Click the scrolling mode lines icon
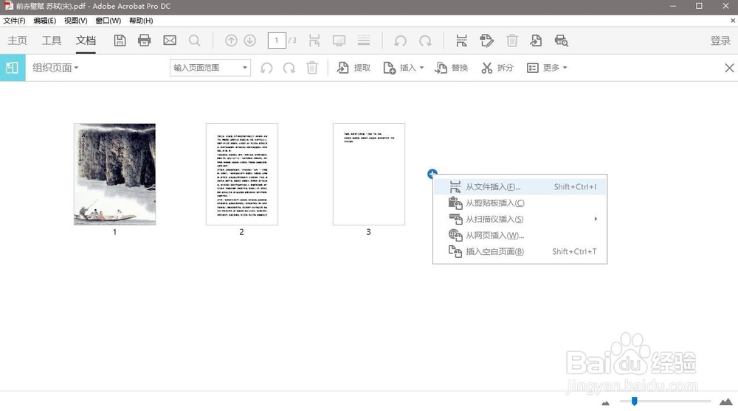This screenshot has height=411, width=738. [364, 41]
